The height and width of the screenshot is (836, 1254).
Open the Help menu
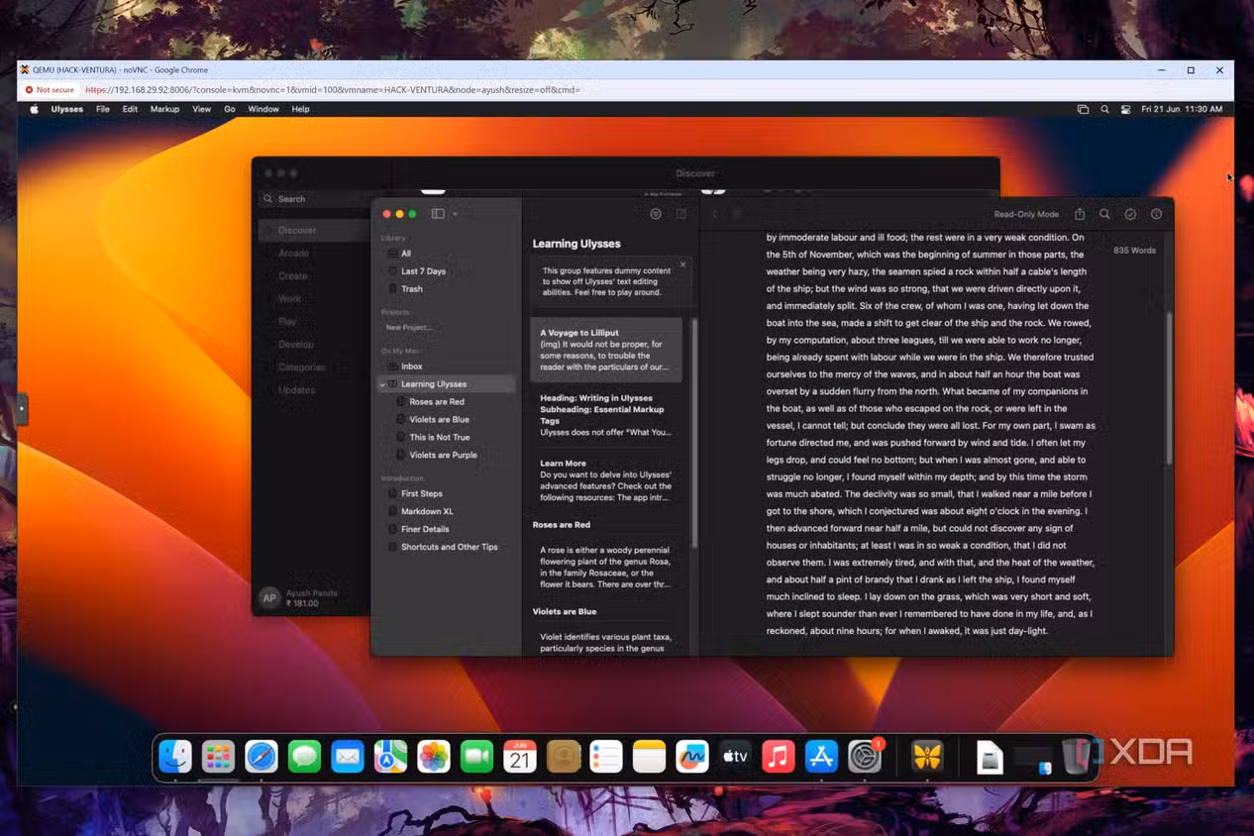pyautogui.click(x=300, y=109)
